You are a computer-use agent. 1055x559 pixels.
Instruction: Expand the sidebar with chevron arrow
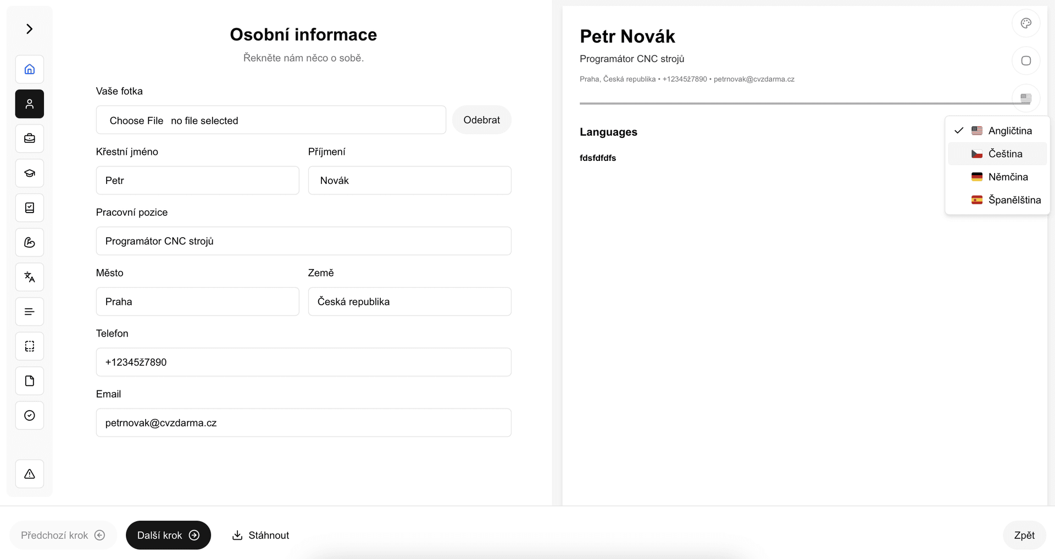[x=30, y=29]
